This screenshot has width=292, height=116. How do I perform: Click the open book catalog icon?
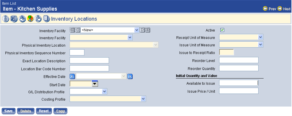click(x=14, y=19)
